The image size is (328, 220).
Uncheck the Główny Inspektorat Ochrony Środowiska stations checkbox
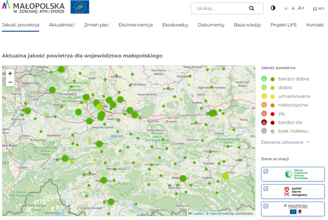coord(266,171)
